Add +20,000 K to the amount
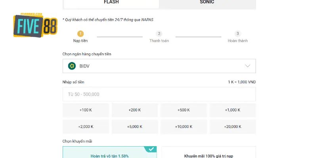The height and width of the screenshot is (158, 317). 233,126
